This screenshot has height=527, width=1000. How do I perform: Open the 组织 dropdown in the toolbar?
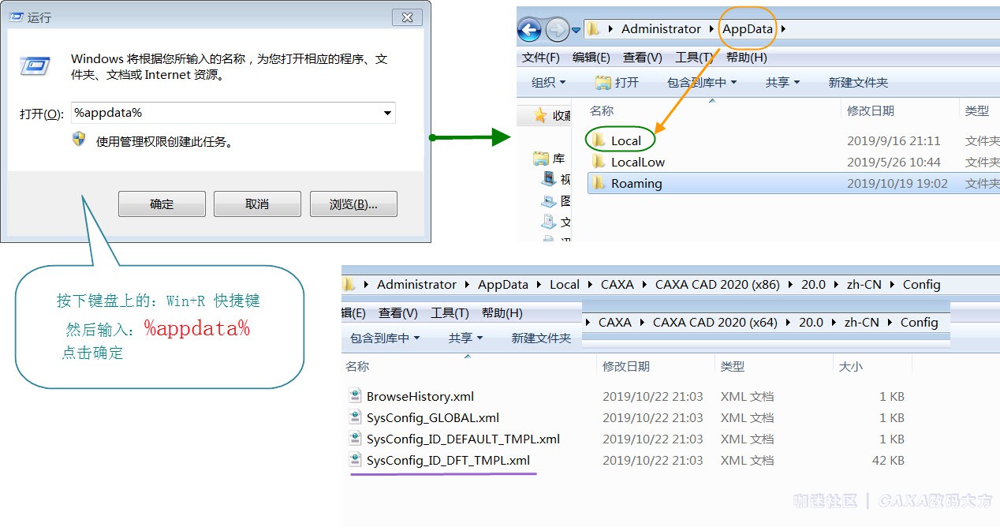tap(548, 82)
